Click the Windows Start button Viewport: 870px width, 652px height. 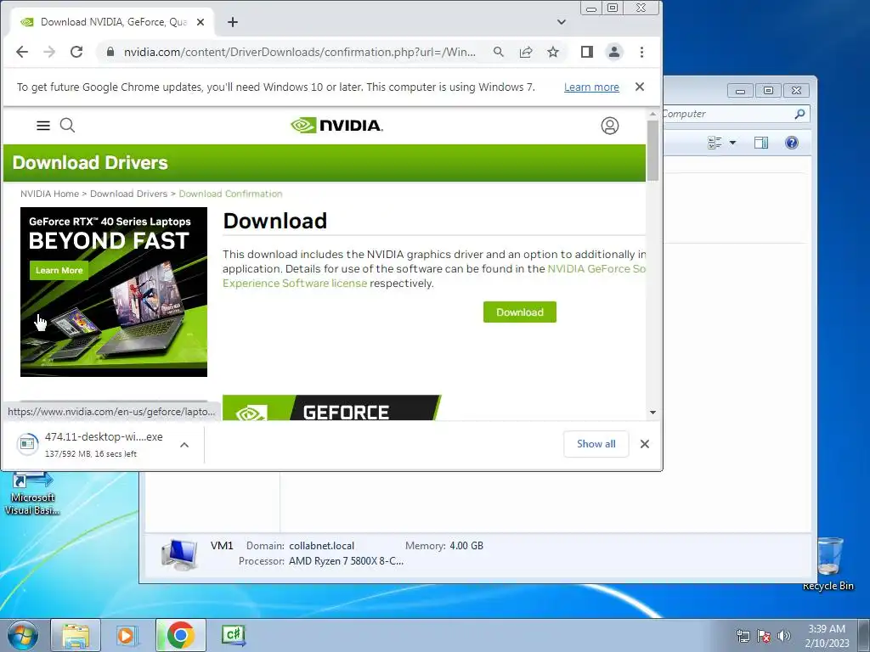click(x=22, y=635)
